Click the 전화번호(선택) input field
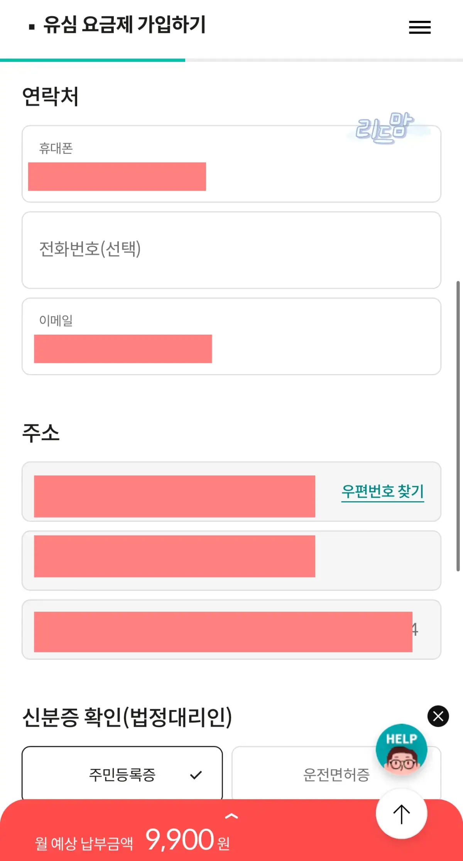This screenshot has width=463, height=861. pos(231,250)
